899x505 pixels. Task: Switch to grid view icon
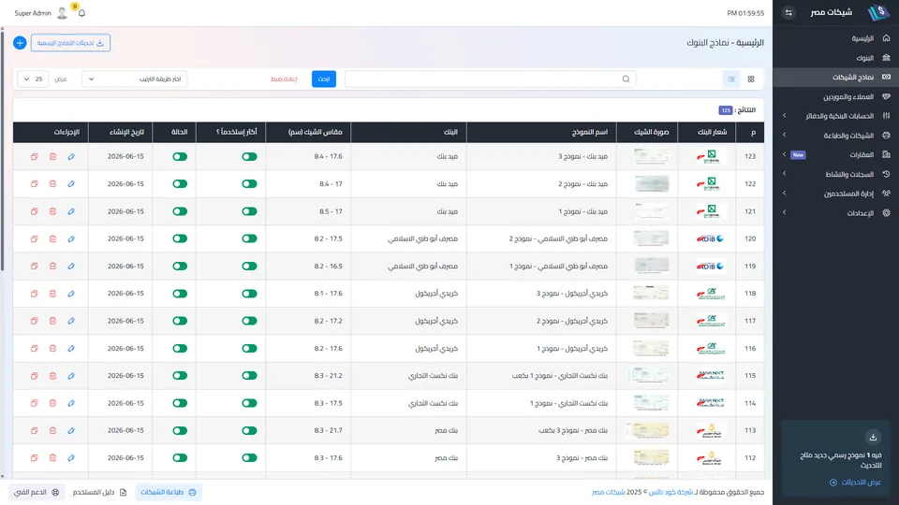pyautogui.click(x=751, y=79)
